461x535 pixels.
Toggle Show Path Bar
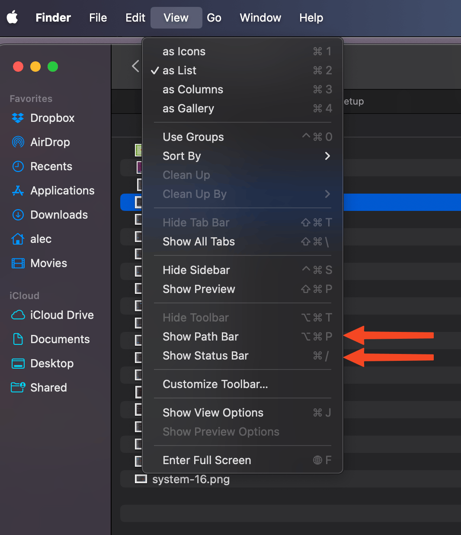[x=201, y=337]
